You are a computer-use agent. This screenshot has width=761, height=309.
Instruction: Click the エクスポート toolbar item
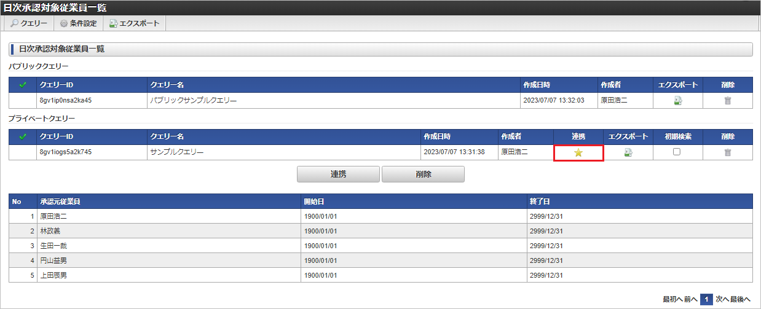(x=134, y=23)
